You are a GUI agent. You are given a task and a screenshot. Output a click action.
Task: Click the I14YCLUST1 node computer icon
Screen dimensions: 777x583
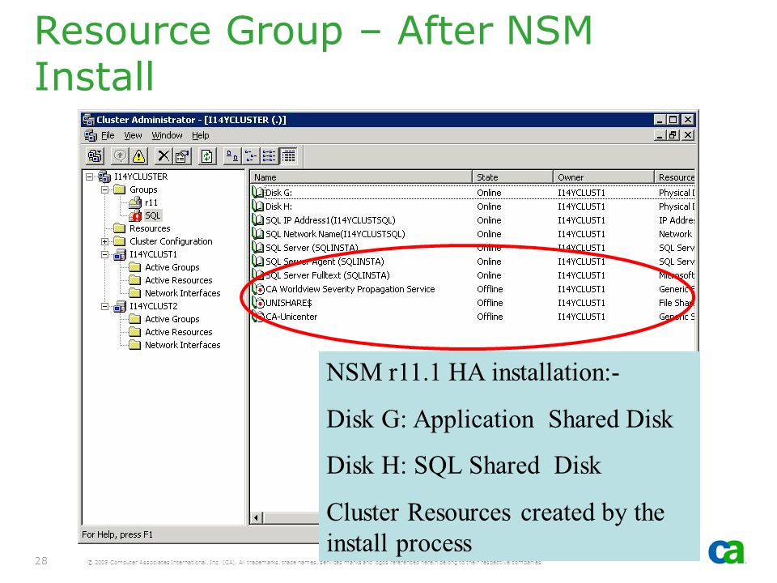click(x=120, y=254)
